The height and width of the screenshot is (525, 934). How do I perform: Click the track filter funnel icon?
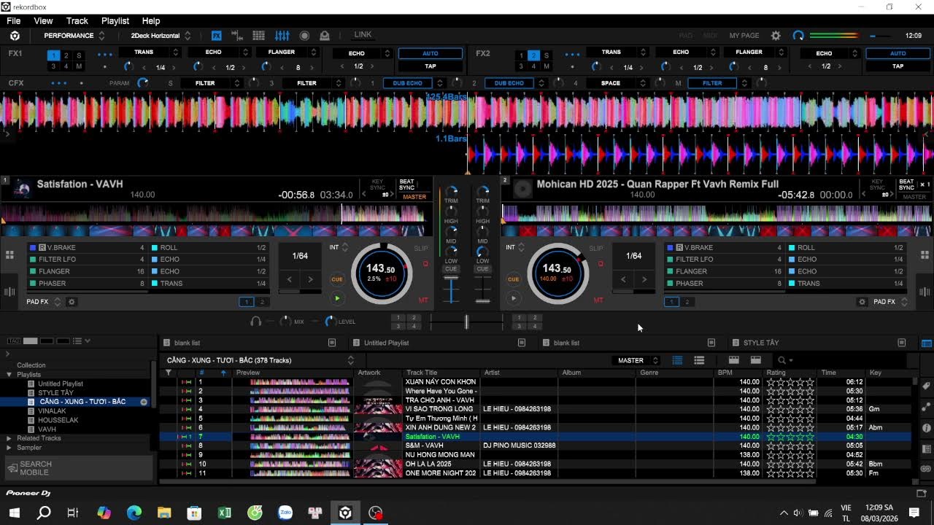pos(169,373)
